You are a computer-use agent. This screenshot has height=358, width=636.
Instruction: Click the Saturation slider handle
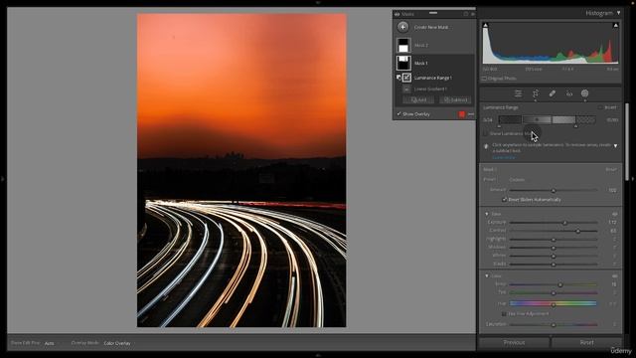click(554, 325)
